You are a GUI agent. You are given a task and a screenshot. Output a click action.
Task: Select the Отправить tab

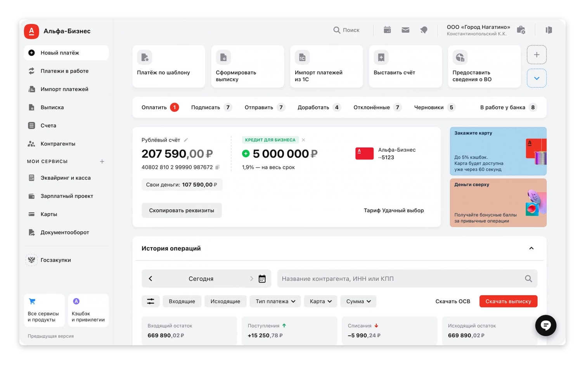pyautogui.click(x=265, y=107)
